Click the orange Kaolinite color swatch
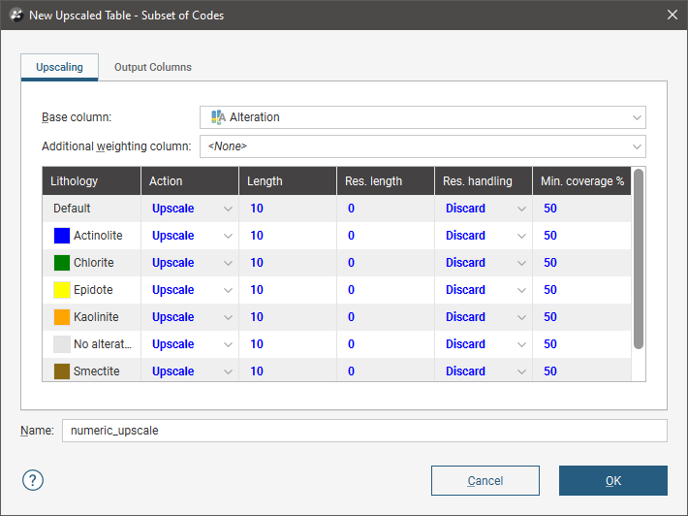Image resolution: width=688 pixels, height=516 pixels. click(62, 317)
